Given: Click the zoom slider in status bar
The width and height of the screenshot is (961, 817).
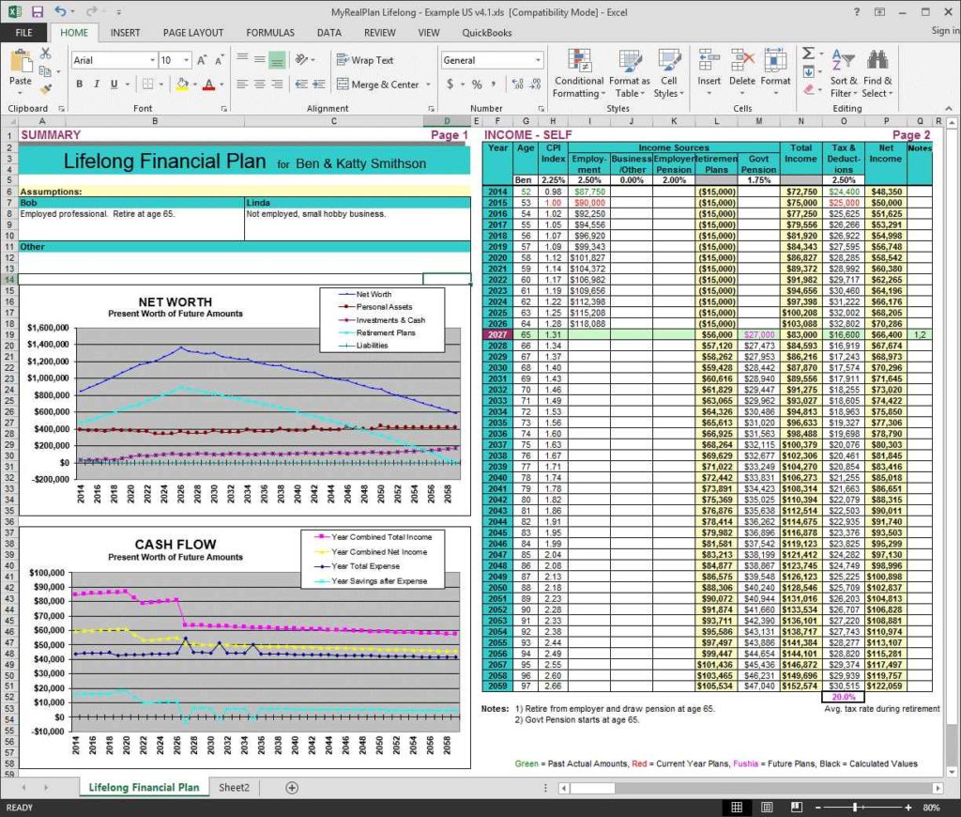Looking at the screenshot, I should tap(854, 807).
